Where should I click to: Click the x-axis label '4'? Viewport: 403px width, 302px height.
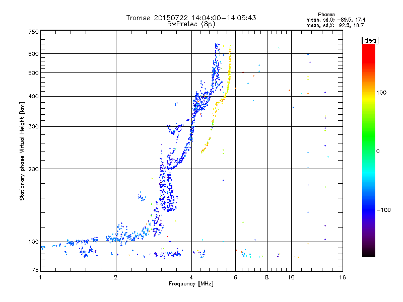(x=191, y=277)
